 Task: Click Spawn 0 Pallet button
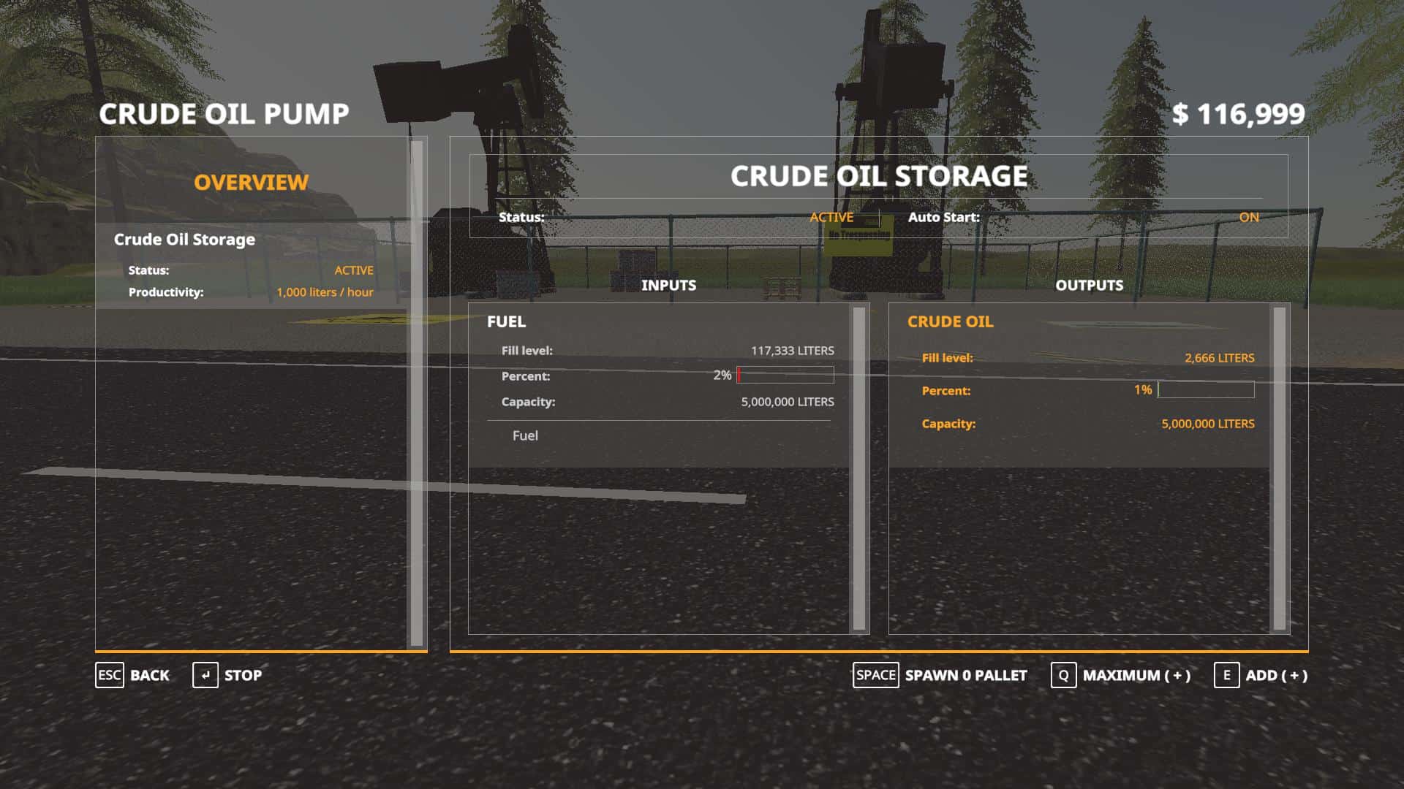(x=965, y=675)
